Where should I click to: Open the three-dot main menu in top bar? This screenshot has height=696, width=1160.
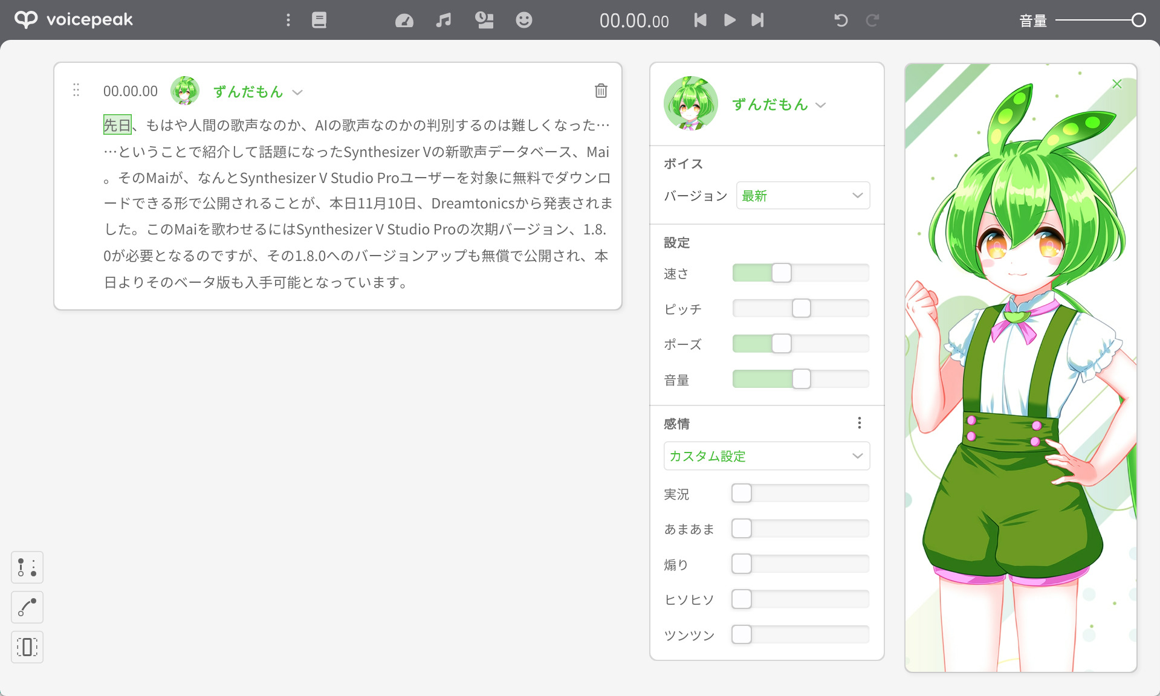pyautogui.click(x=288, y=20)
